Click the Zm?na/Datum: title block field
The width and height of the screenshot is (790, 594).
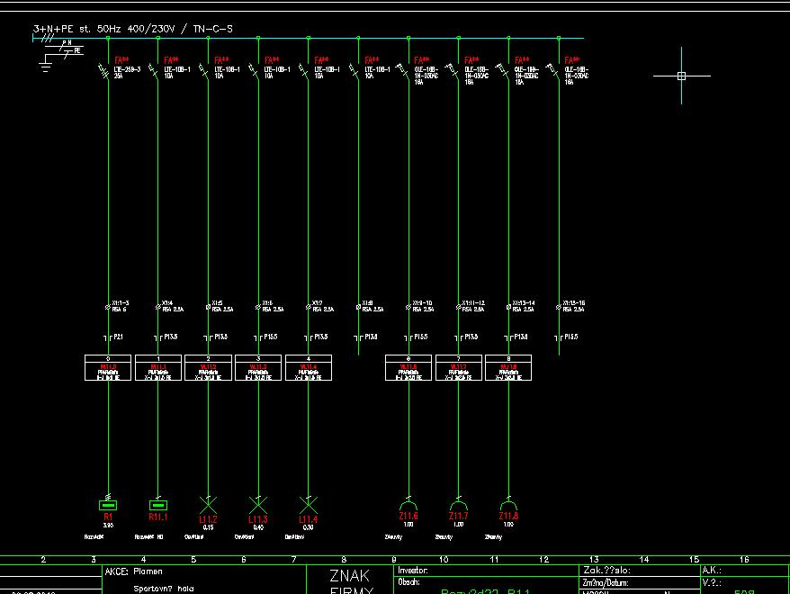(606, 583)
